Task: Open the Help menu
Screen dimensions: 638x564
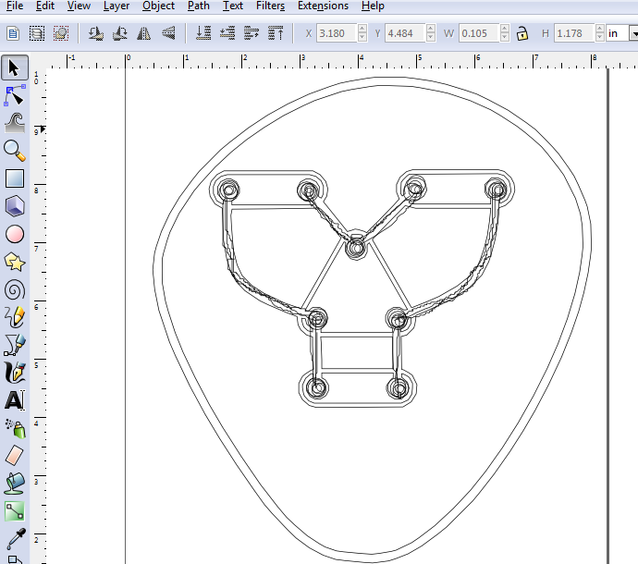Action: [x=373, y=6]
